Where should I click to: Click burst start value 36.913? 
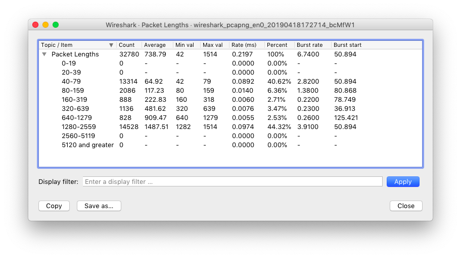(345, 109)
